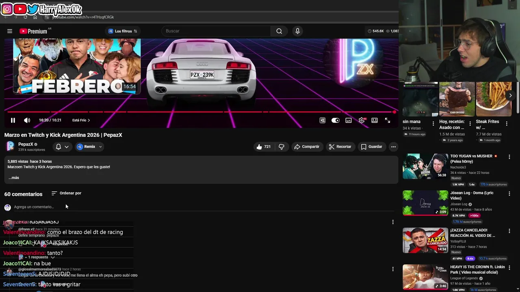Image resolution: width=520 pixels, height=292 pixels.
Task: Expand video description with ...más
Action: click(x=14, y=178)
